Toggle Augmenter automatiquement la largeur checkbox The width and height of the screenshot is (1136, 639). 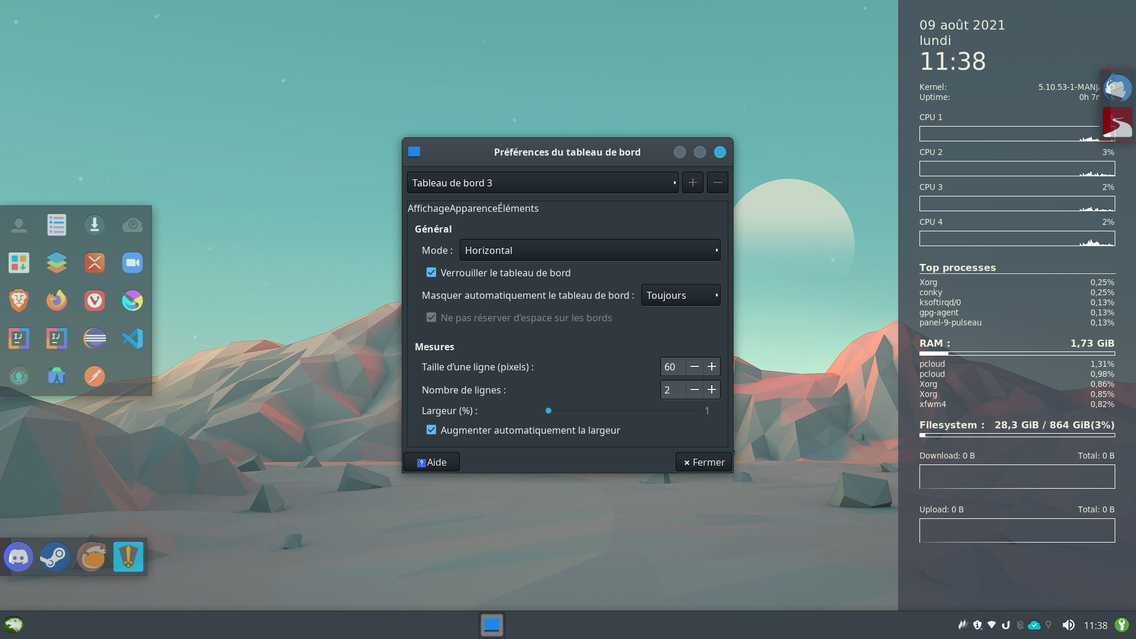[x=431, y=430]
